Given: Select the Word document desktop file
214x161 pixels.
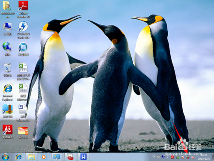Looking at the screenshot, I should (x=23, y=113).
